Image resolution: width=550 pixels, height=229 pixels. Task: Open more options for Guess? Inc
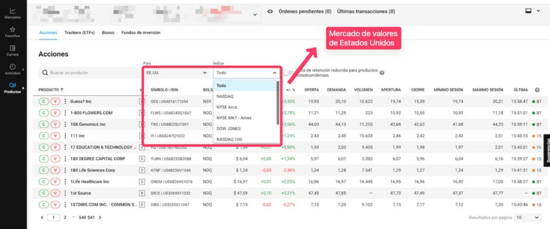click(x=65, y=101)
